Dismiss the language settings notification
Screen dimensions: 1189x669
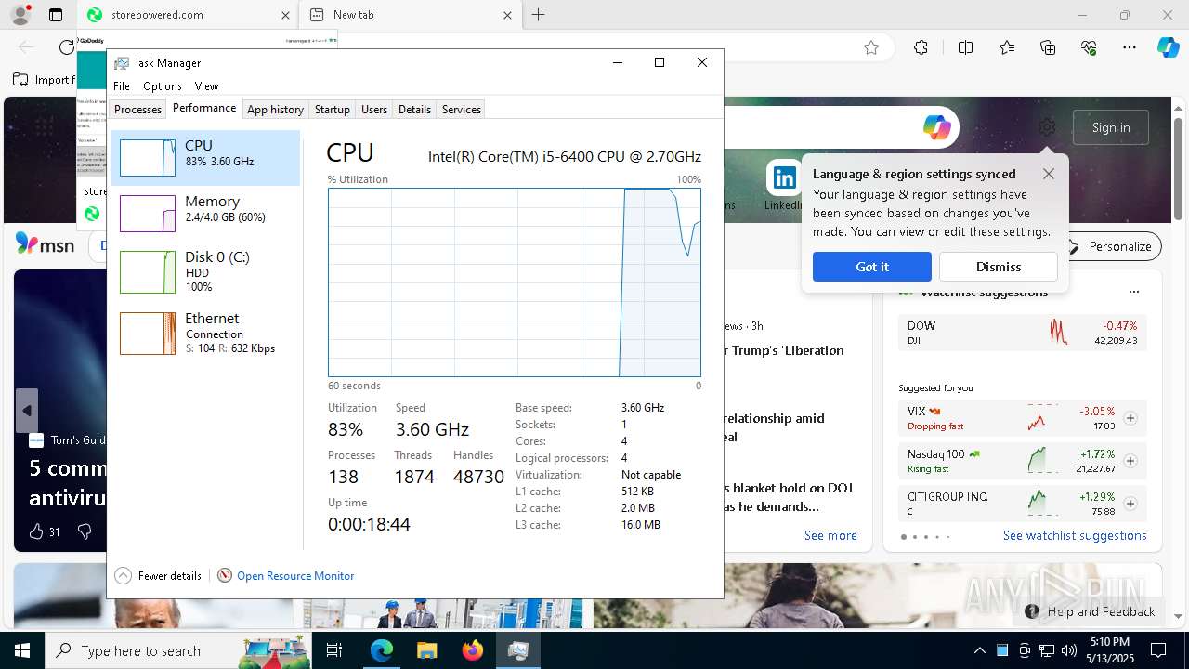pyautogui.click(x=999, y=267)
